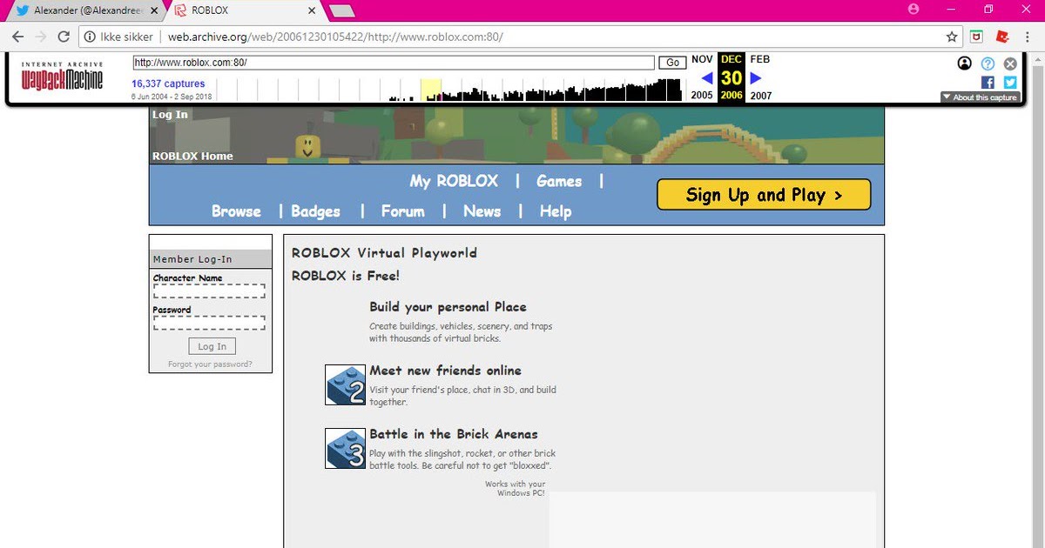The height and width of the screenshot is (548, 1045).
Task: Click the ROBLOX is Free! text
Action: [x=346, y=276]
